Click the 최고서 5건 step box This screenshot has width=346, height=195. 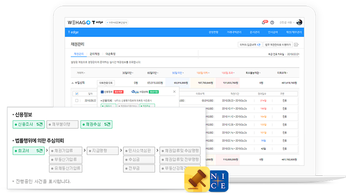tap(29, 151)
